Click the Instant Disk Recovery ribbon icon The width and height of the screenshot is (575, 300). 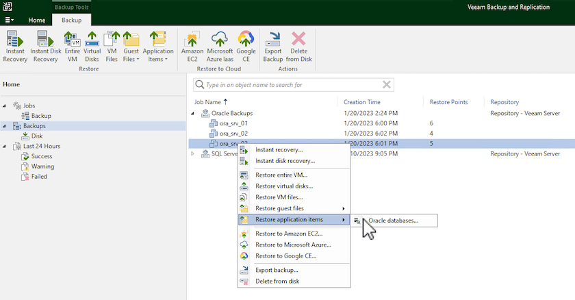tap(44, 47)
